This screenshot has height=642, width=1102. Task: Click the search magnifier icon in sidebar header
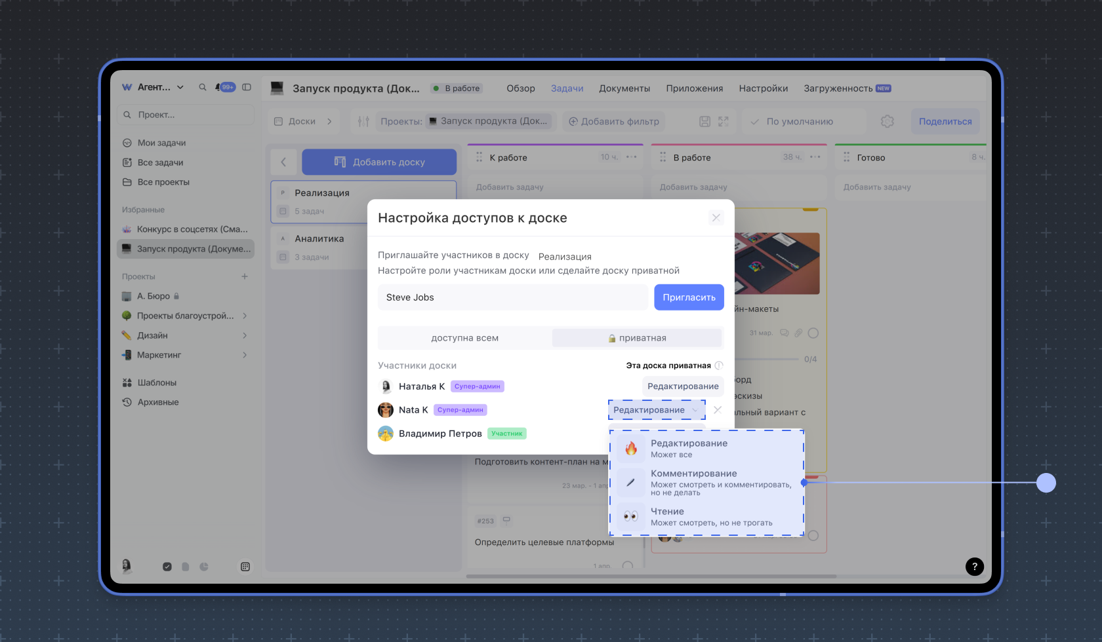click(203, 87)
